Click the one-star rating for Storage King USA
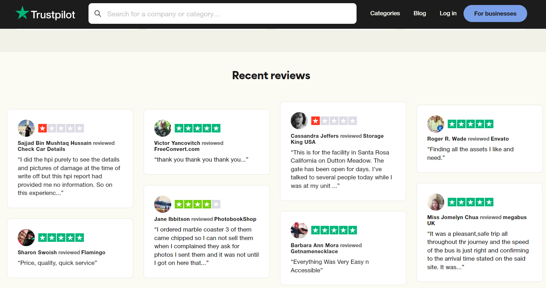This screenshot has height=288, width=546. [x=334, y=121]
